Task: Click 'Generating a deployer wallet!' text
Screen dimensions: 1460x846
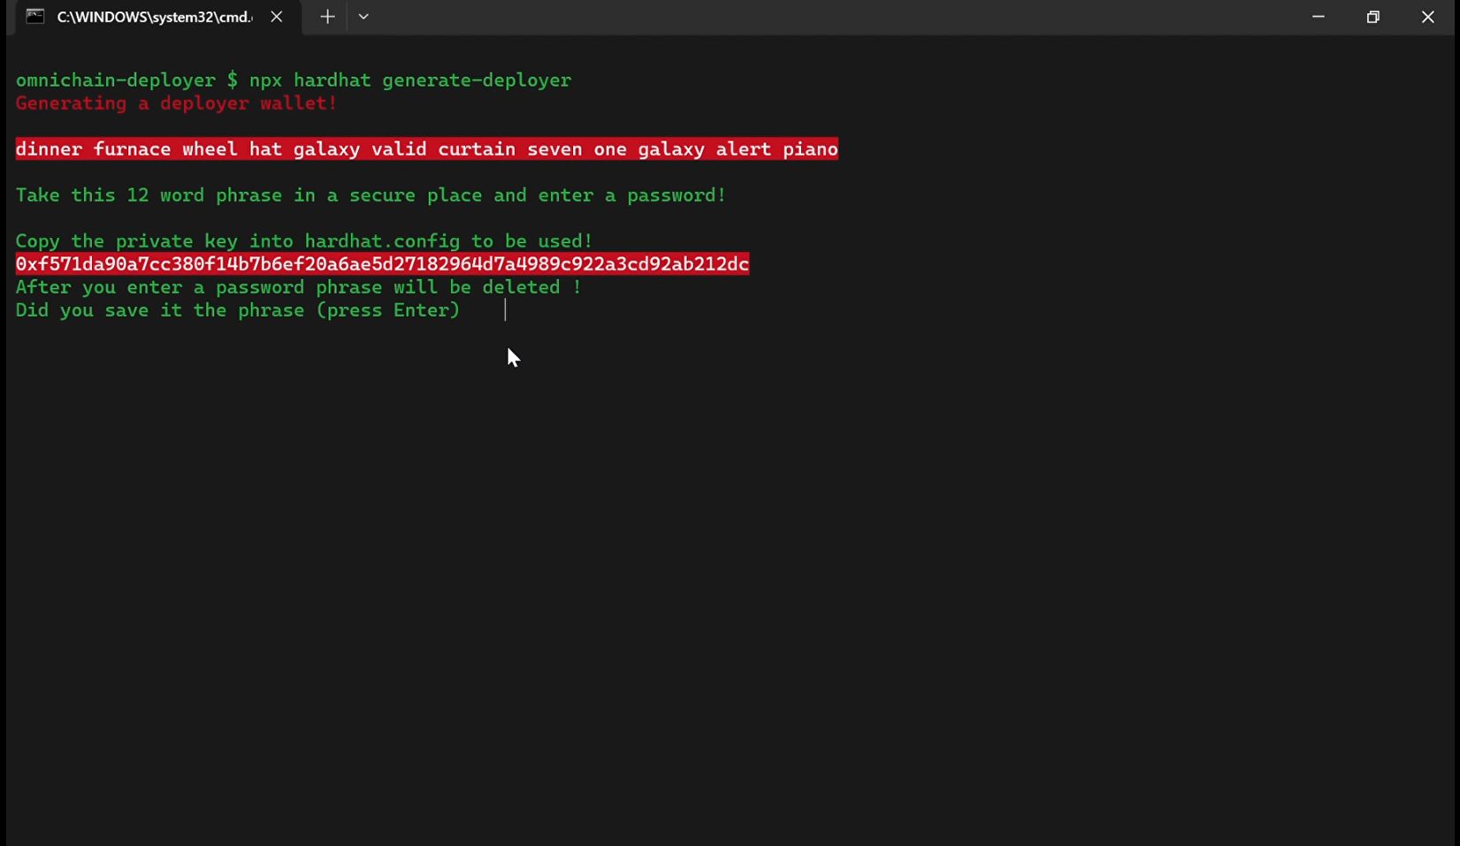Action: tap(176, 103)
